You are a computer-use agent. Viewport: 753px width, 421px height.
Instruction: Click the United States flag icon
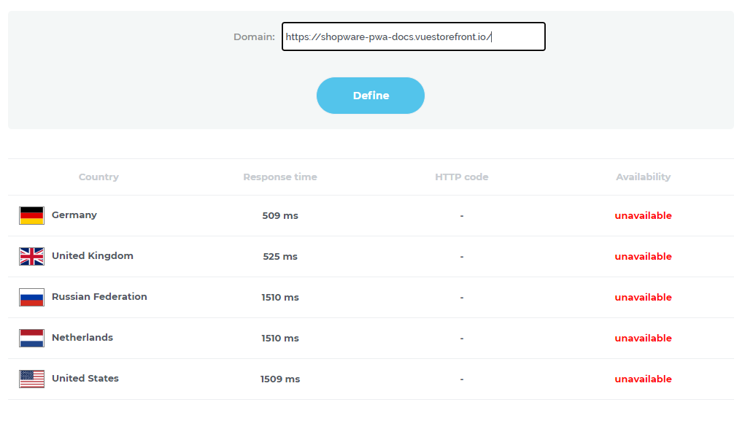click(x=31, y=379)
